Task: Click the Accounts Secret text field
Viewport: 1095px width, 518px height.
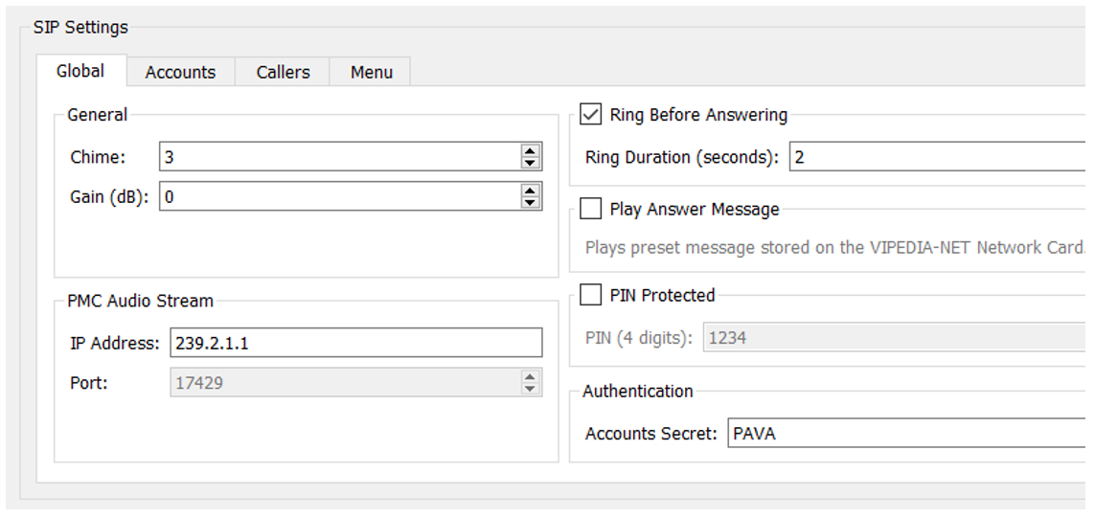Action: tap(905, 434)
